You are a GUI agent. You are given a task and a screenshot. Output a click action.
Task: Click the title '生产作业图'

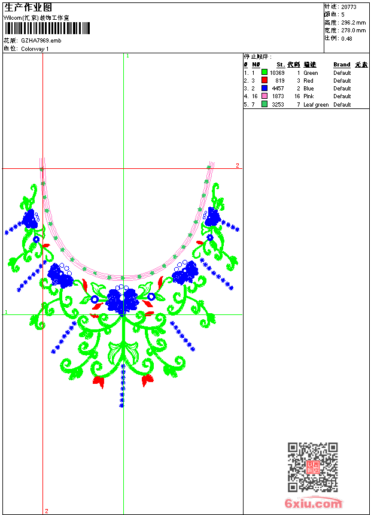pyautogui.click(x=28, y=8)
